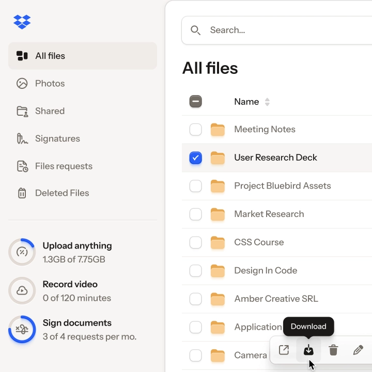The image size is (372, 372).
Task: Click the Amber Creative SRL folder icon
Action: (x=218, y=299)
